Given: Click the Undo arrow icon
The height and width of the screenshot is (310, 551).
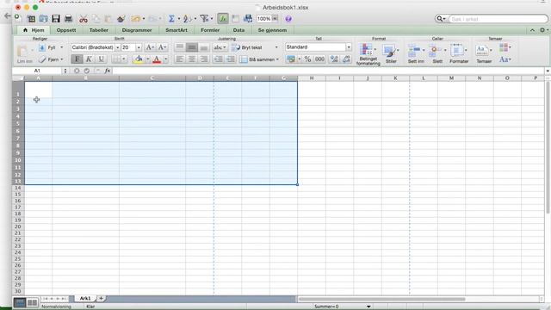Looking at the screenshot, I should [x=136, y=19].
